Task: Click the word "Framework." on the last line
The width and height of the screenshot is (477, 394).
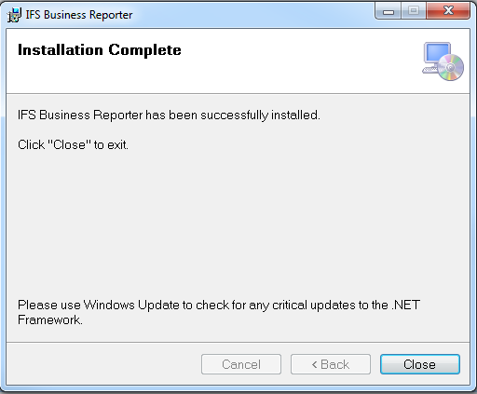Action: point(50,319)
